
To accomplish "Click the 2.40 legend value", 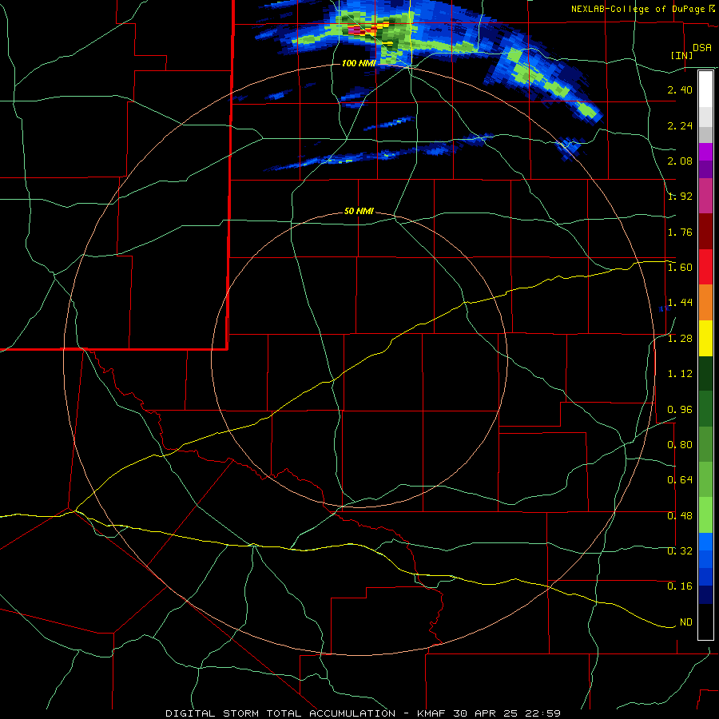I will point(680,89).
